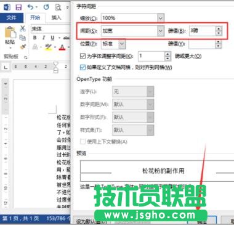Click the 磅值(Y) position value field
Image resolution: width=234 pixels, height=225 pixels.
(x=202, y=44)
